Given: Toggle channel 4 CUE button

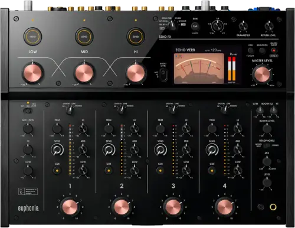Looking at the screenshot, I should pyautogui.click(x=212, y=171).
